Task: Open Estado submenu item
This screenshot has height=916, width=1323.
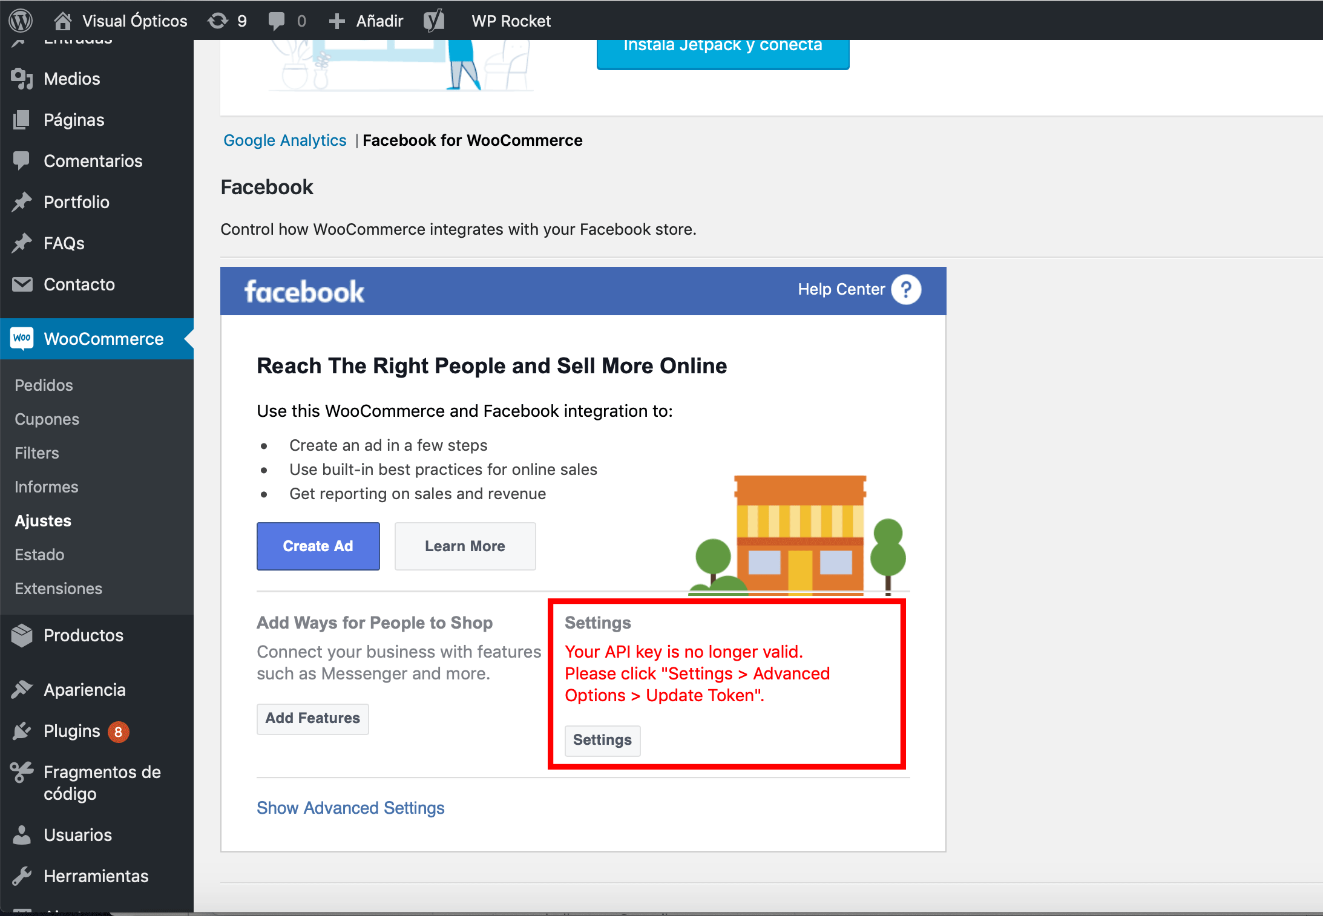Action: [39, 555]
